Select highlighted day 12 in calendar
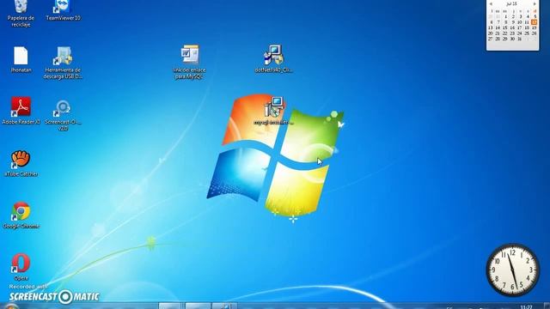 (534, 22)
